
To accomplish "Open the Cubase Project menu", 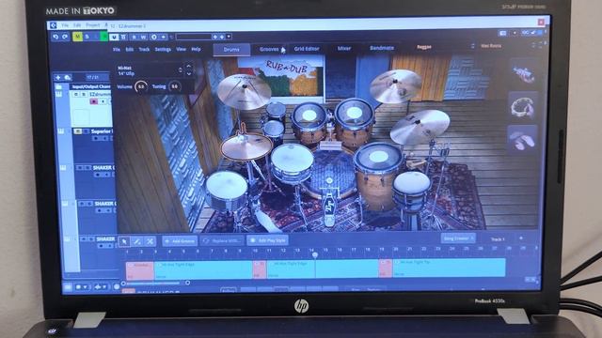I will (92, 25).
